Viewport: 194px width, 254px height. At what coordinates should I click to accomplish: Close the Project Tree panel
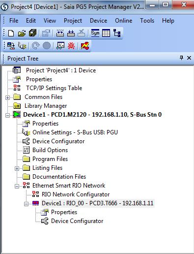(189, 58)
